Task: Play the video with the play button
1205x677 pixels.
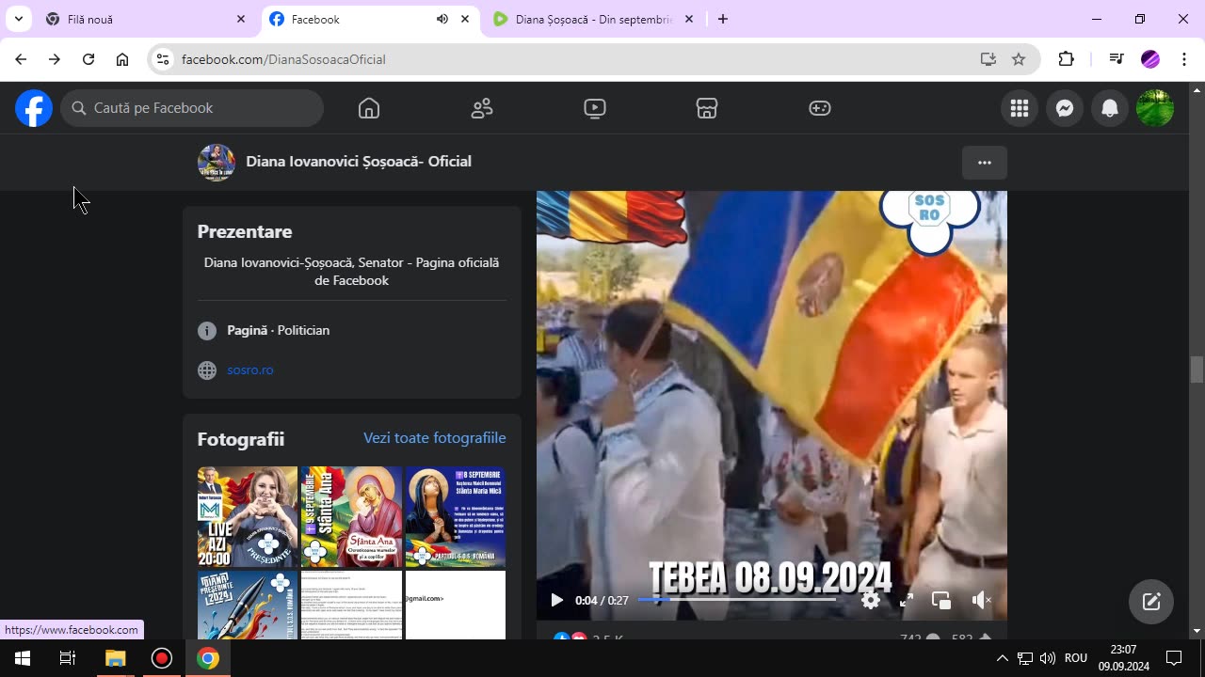Action: pos(556,600)
